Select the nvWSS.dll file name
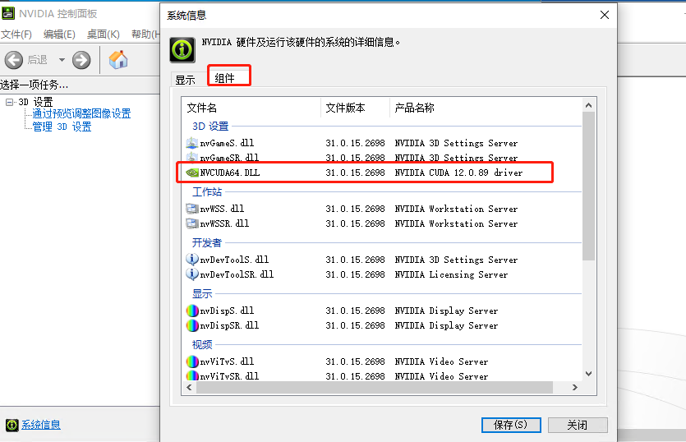This screenshot has height=442, width=686. point(222,209)
